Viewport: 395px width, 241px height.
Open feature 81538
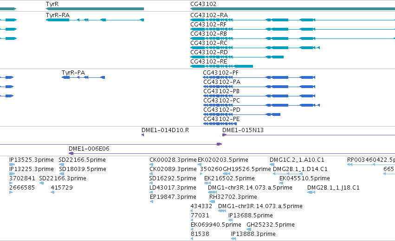pyautogui.click(x=200, y=234)
